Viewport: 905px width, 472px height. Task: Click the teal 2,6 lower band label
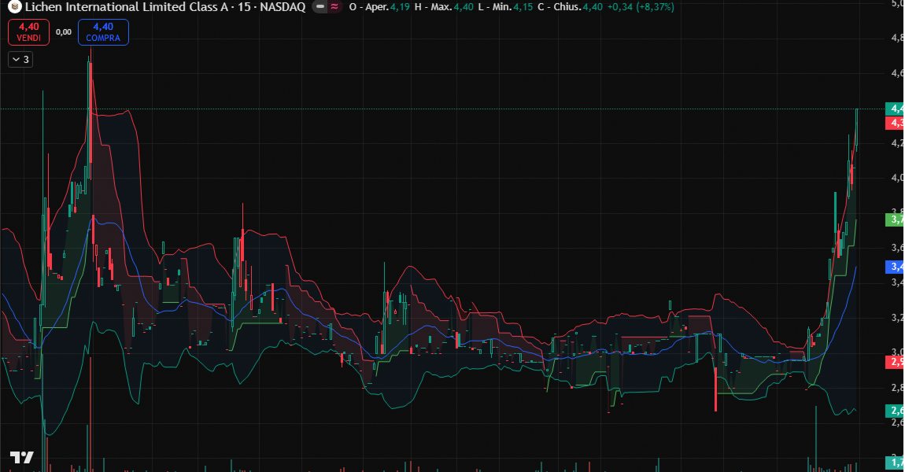(895, 411)
